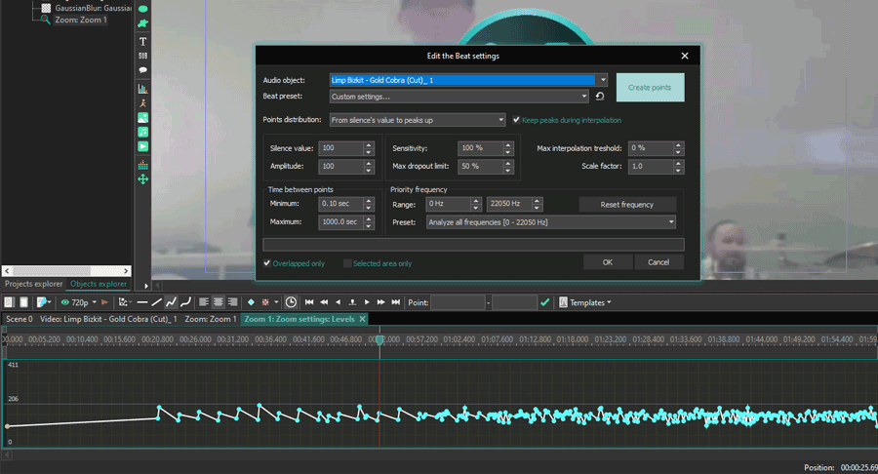
Task: Apply the point value with the green checkmark
Action: click(544, 302)
